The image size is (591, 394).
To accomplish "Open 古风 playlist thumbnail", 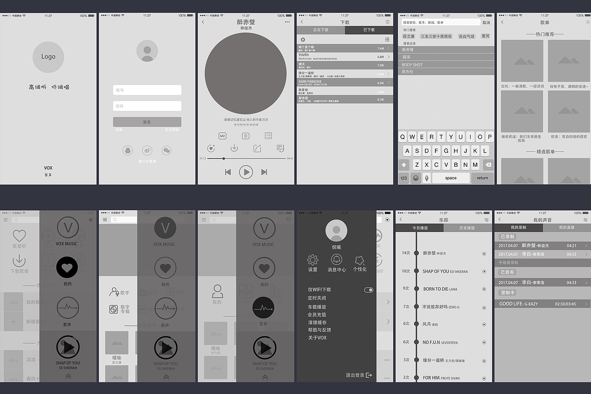I will coord(522,61).
